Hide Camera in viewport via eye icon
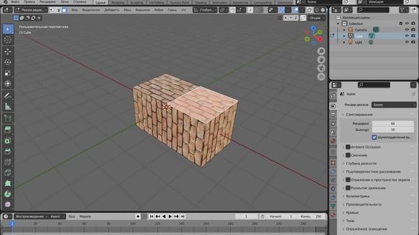 [x=407, y=29]
